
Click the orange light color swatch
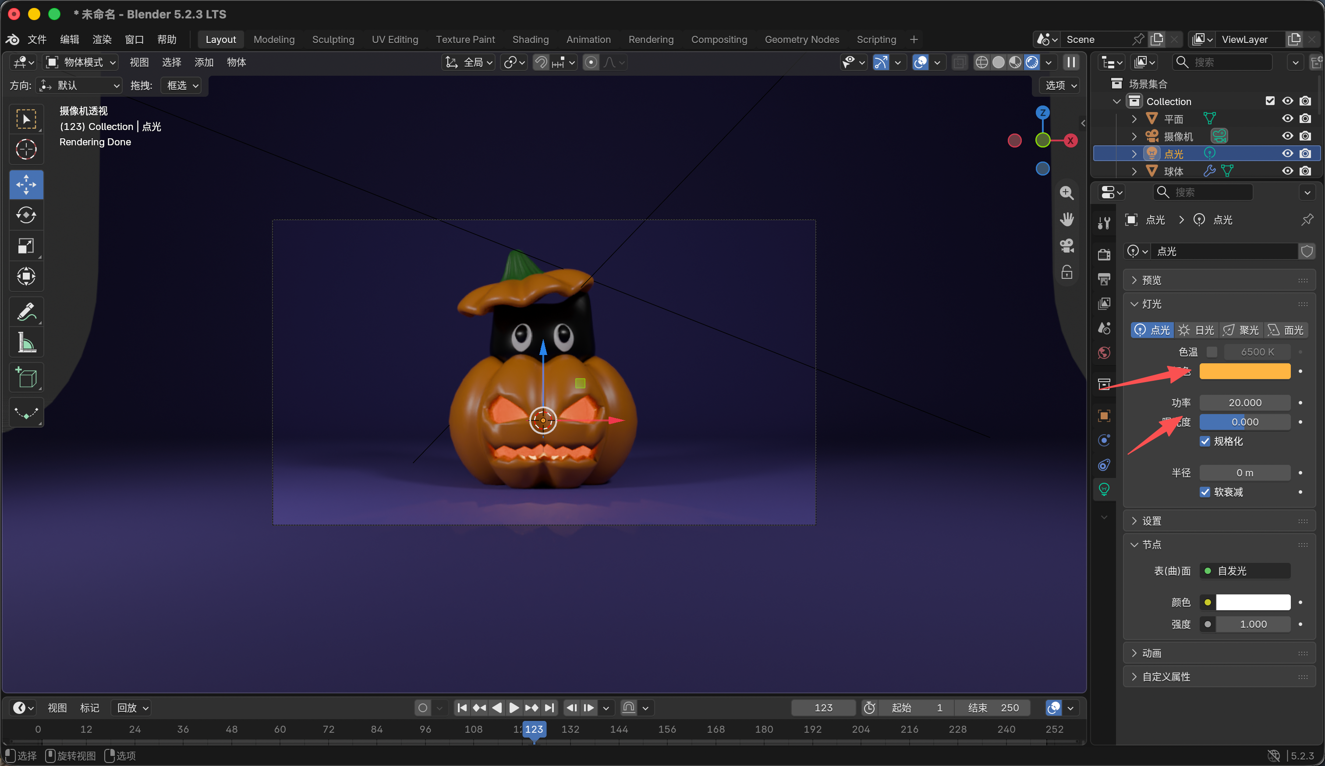(x=1244, y=371)
